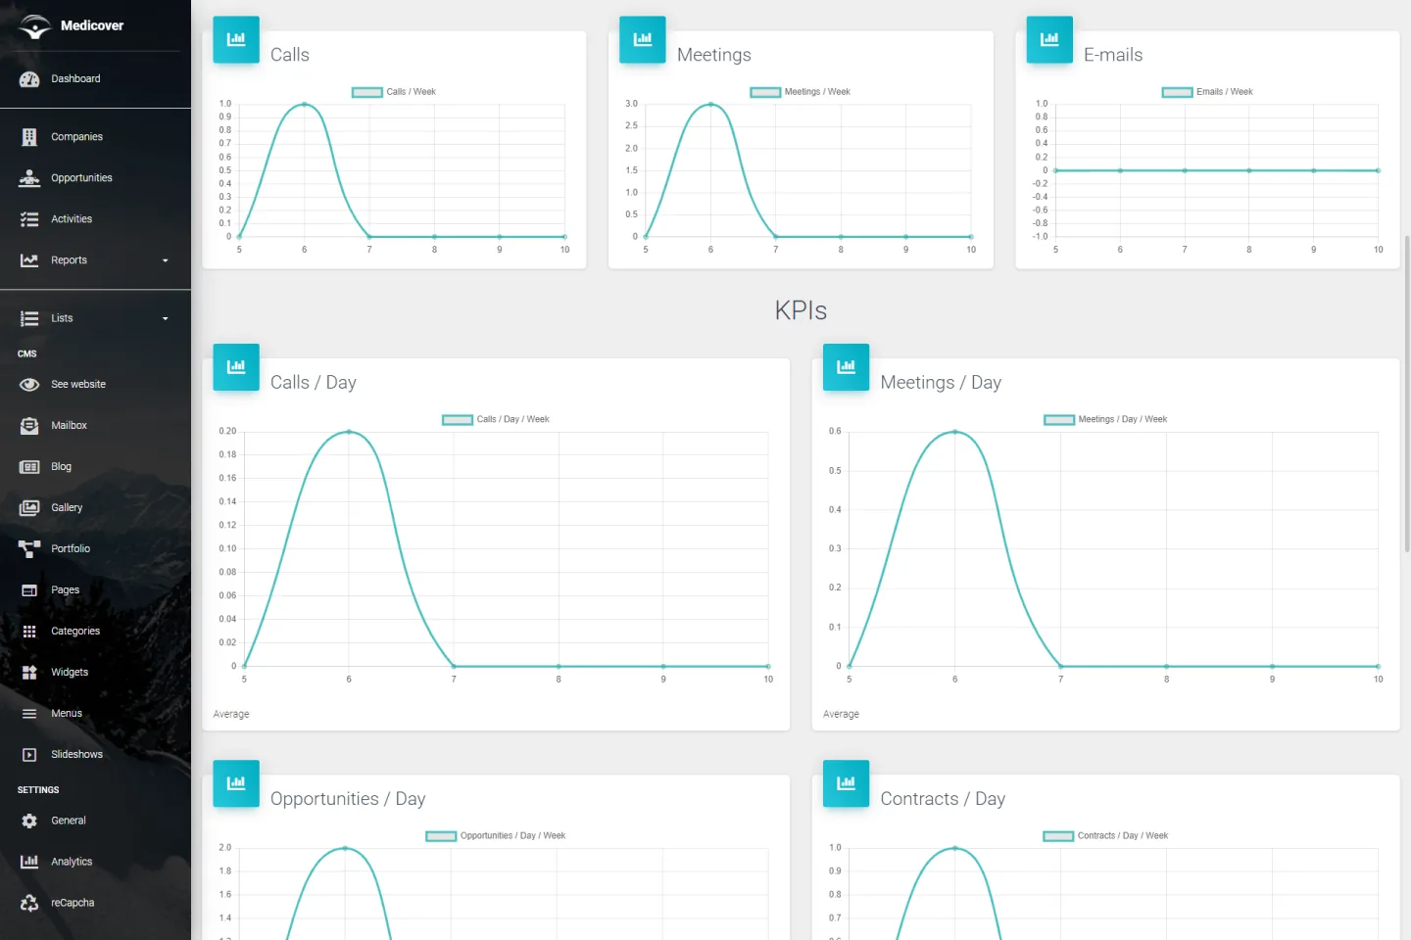Open the Dashboard menu item
Image resolution: width=1411 pixels, height=940 pixels.
pos(95,79)
